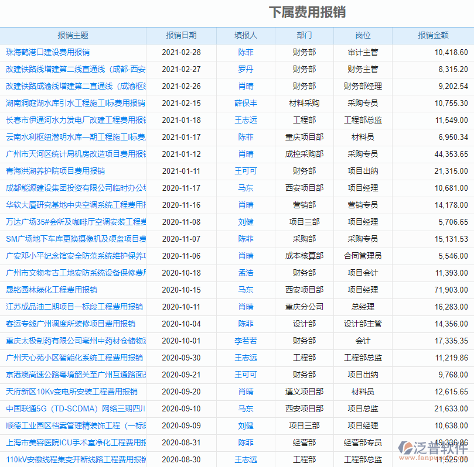Select the 岗位 column header
Viewport: 474px width, 467px height.
pos(363,36)
